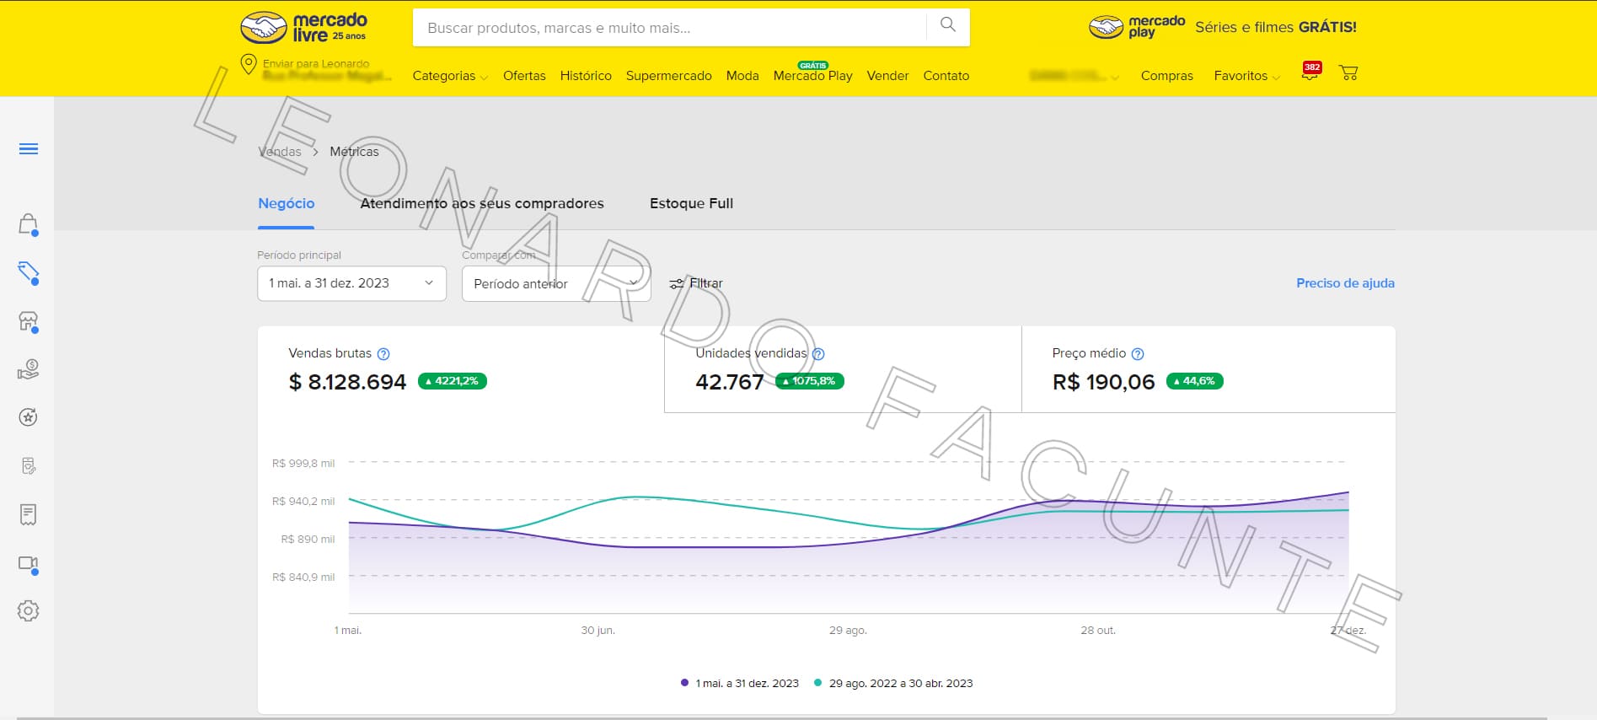The width and height of the screenshot is (1597, 720).
Task: Switch to the Estoque Full tab
Action: point(691,203)
